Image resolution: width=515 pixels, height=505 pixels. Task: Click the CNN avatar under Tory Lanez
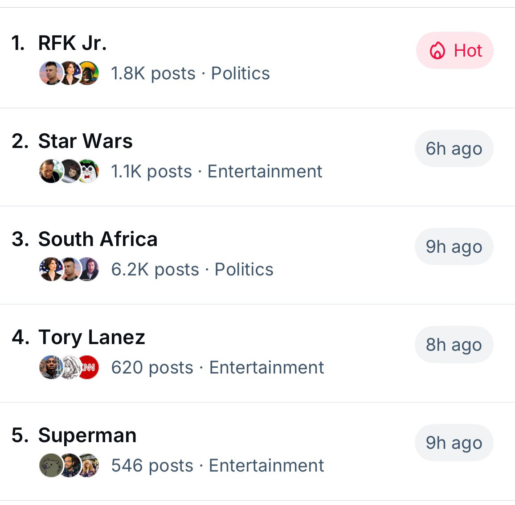click(x=87, y=367)
